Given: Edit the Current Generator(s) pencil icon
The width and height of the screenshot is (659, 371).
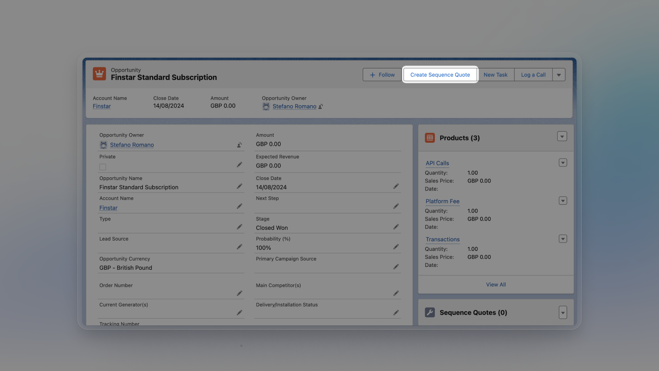Looking at the screenshot, I should [239, 313].
